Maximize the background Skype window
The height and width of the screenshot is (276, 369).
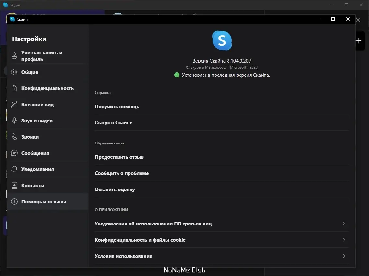pyautogui.click(x=346, y=5)
